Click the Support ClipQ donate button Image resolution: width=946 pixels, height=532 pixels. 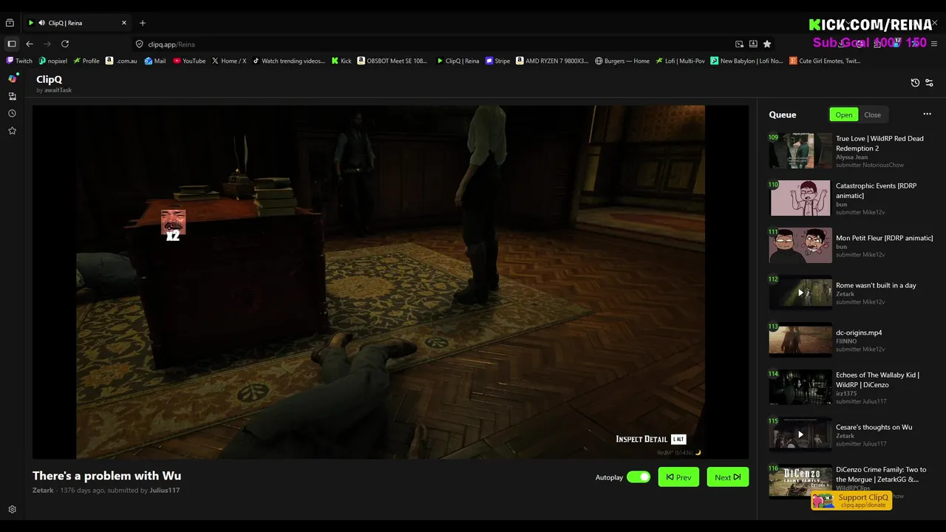851,501
